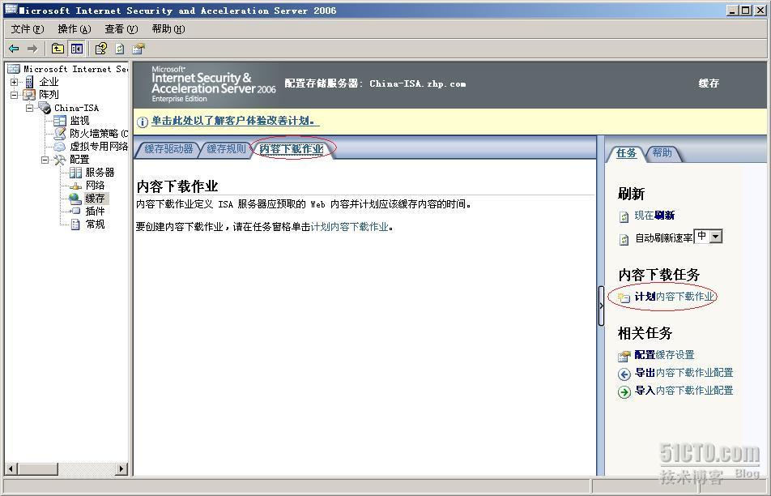This screenshot has height=496, width=771.
Task: Click the 配置缓存设置 icon
Action: [624, 356]
